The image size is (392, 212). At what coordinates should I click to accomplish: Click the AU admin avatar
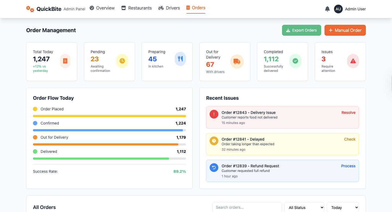(338, 9)
